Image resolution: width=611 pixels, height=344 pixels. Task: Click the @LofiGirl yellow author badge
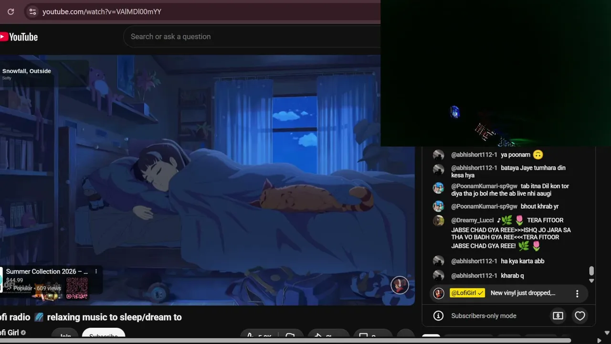(x=467, y=293)
